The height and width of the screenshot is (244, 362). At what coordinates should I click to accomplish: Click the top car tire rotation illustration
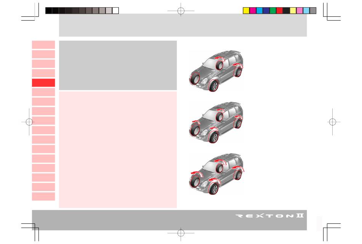[x=216, y=71]
